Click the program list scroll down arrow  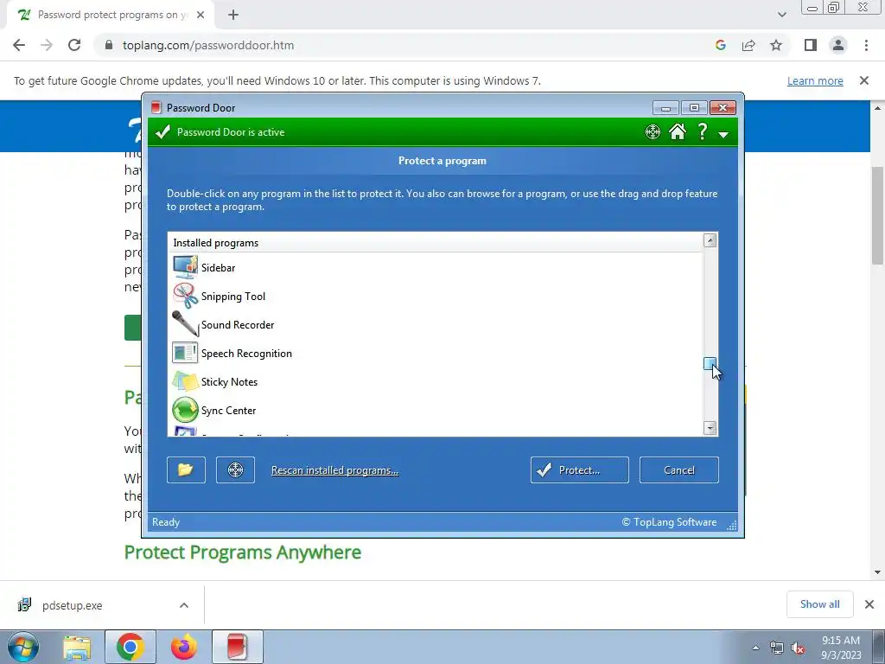point(710,427)
